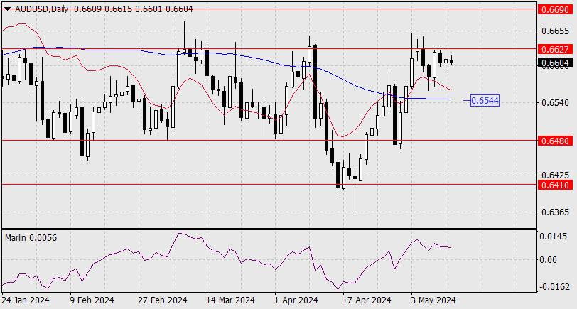Click the 0.6425 price axis value

pos(555,174)
